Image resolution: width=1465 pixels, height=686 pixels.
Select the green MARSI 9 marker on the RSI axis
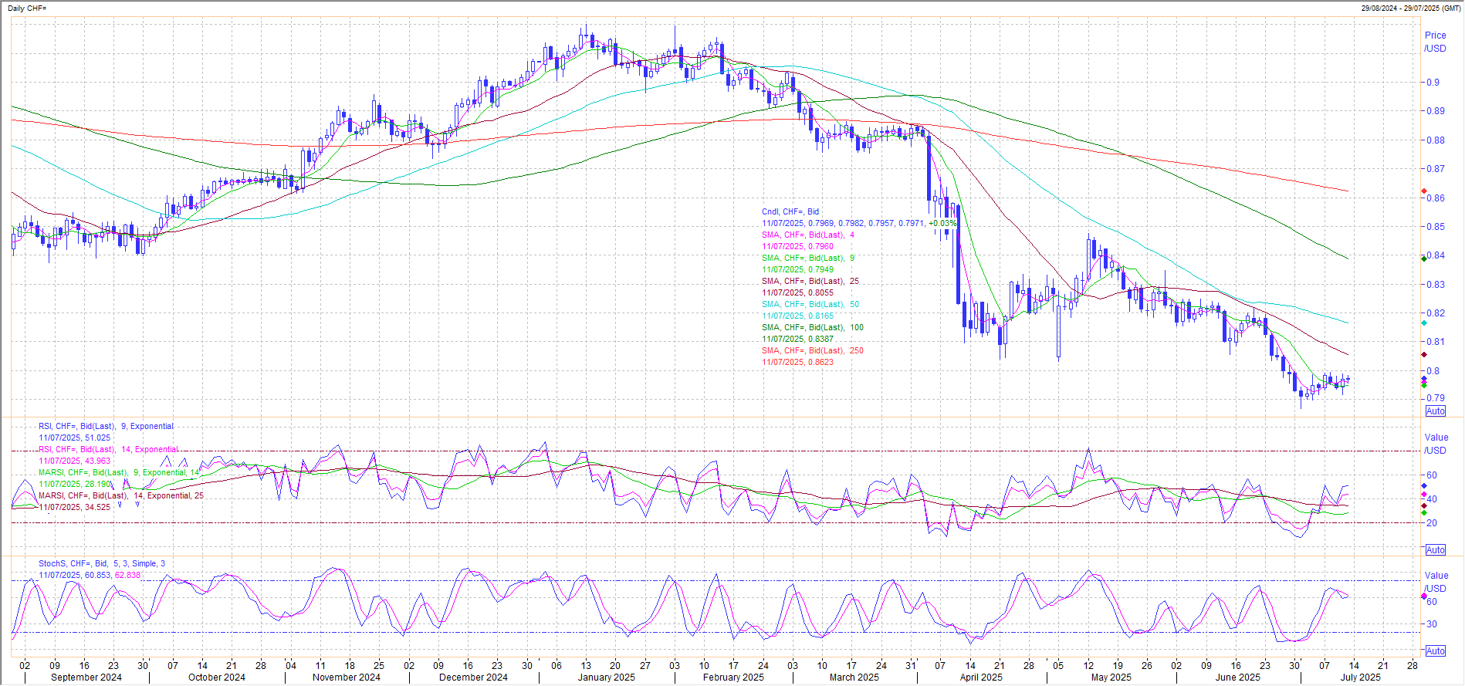1424,513
